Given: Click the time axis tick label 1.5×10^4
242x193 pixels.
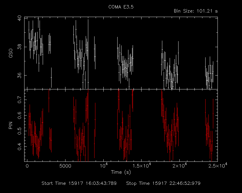Looking at the screenshot, I should (142, 165).
